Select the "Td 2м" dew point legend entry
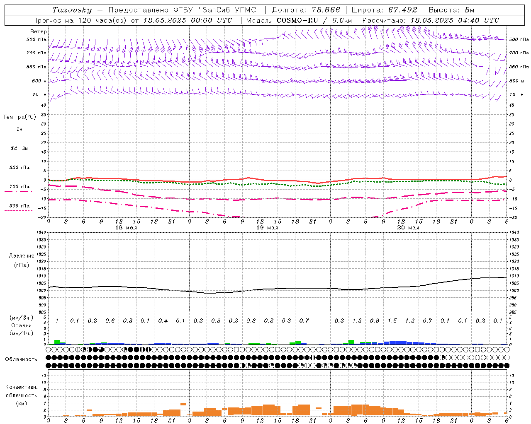This screenshot has width=531, height=424. 19,148
